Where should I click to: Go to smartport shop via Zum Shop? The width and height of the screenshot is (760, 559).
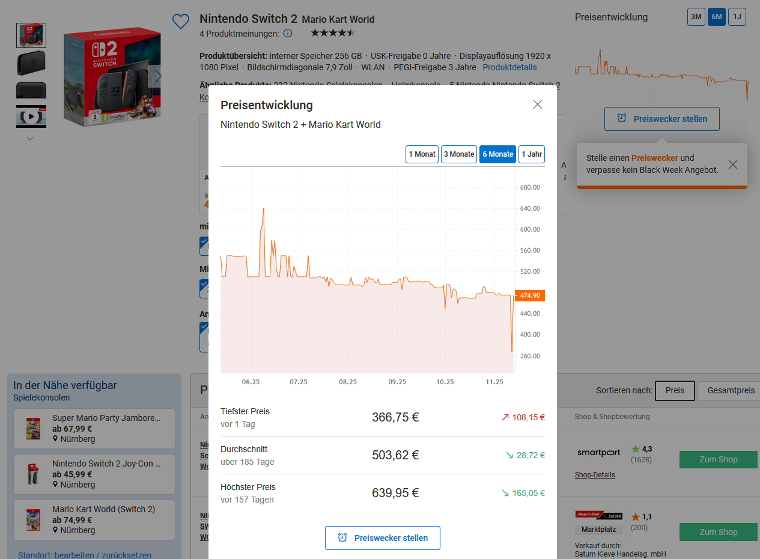click(x=719, y=459)
